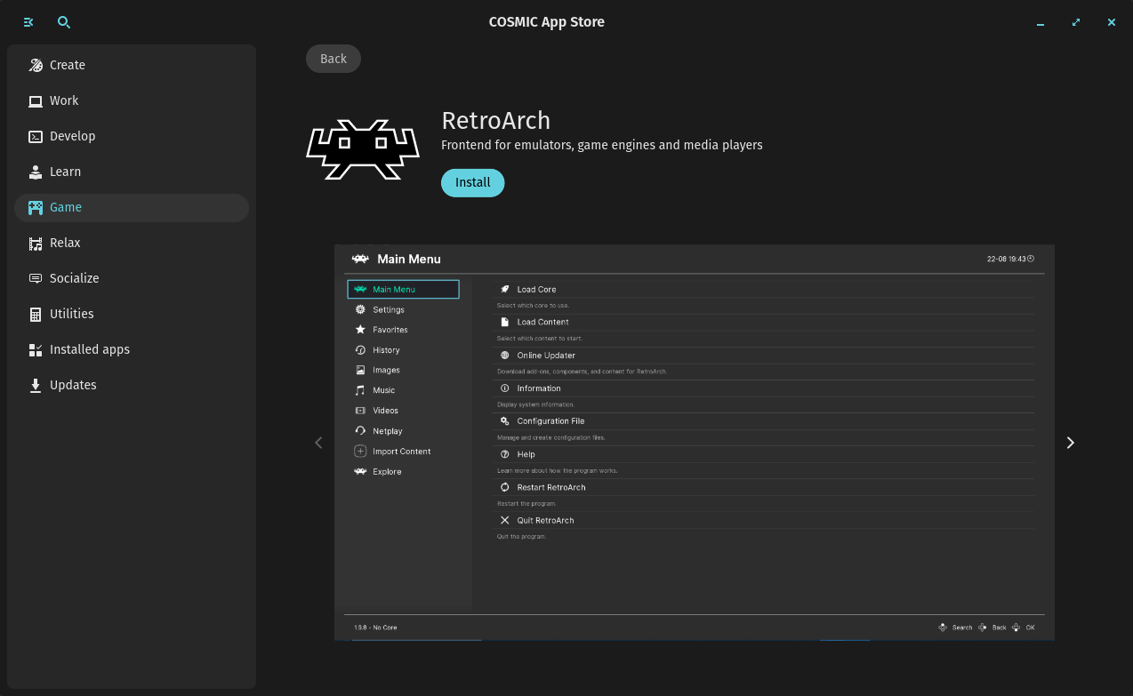The height and width of the screenshot is (696, 1133).
Task: Show next screenshot with right chevron
Action: 1070,443
